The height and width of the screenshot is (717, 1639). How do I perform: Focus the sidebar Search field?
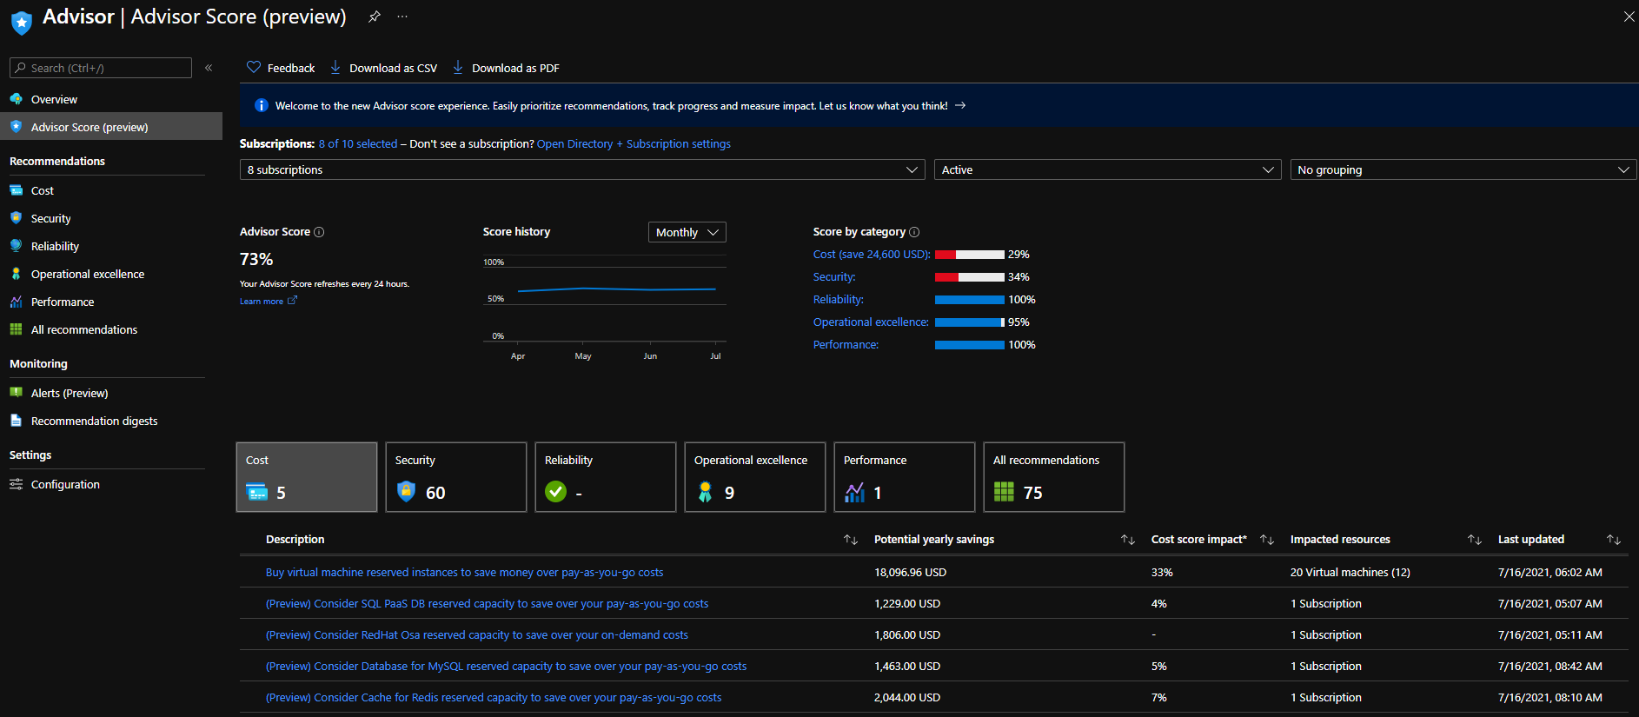101,68
